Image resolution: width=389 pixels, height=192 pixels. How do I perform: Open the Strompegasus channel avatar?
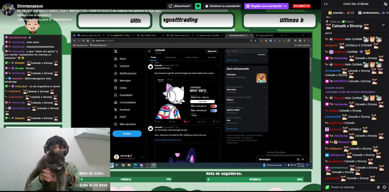8,10
